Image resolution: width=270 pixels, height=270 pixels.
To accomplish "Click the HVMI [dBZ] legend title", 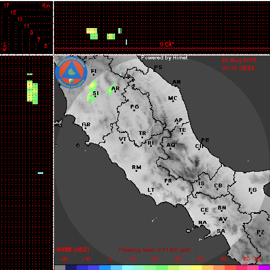I will coord(73,249).
